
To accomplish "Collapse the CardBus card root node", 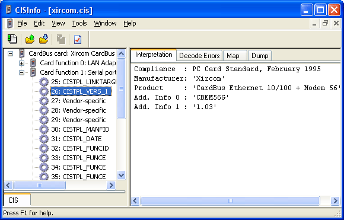I will coord(10,53).
